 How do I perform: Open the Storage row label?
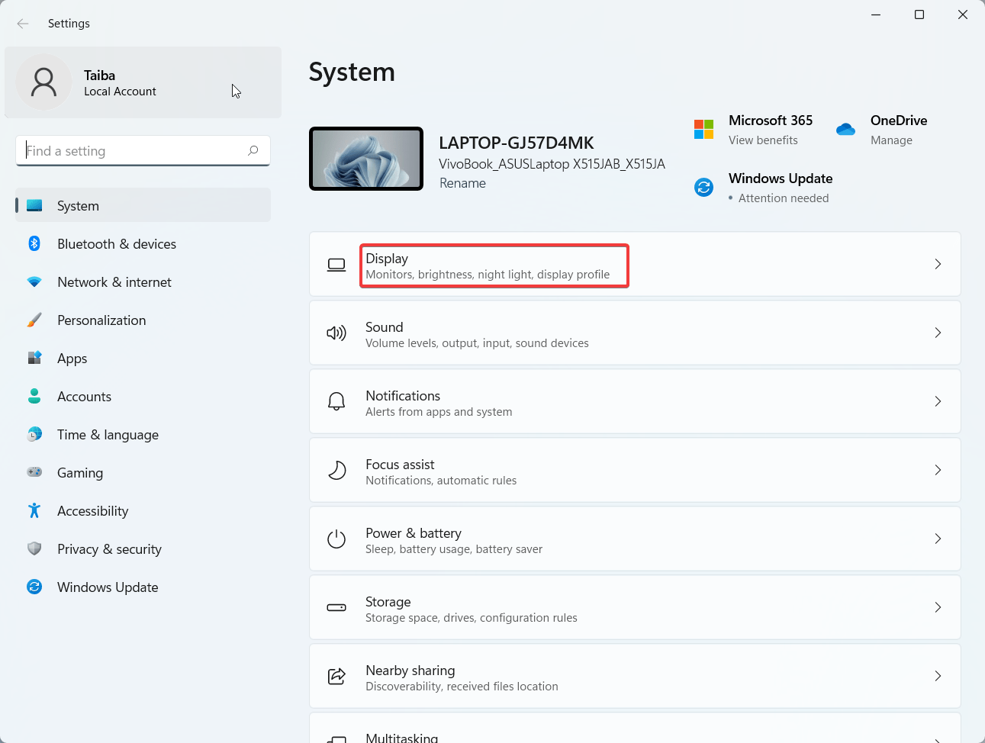[x=388, y=602]
